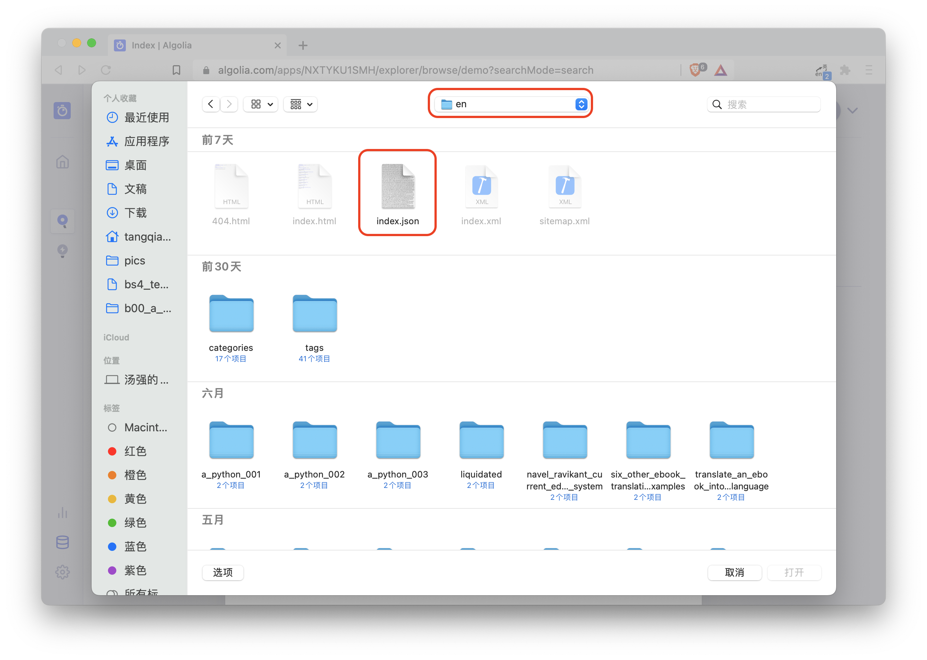Select the Desktop (桌面) item in the sidebar
The image size is (927, 660).
135,165
